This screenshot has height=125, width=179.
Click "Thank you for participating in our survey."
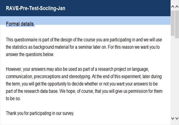pyautogui.click(x=40, y=113)
